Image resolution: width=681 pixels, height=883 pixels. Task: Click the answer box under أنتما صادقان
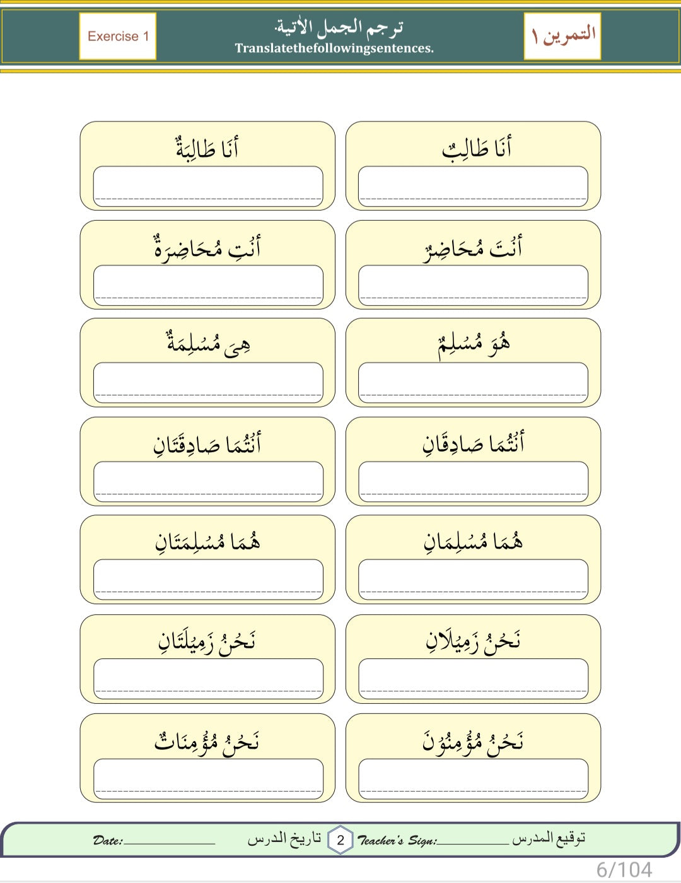coord(473,481)
